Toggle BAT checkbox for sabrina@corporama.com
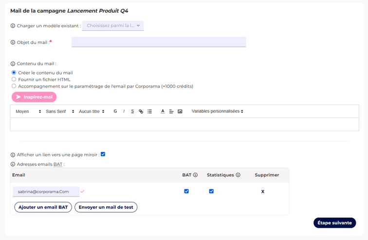Image resolution: width=368 pixels, height=240 pixels. click(x=186, y=191)
